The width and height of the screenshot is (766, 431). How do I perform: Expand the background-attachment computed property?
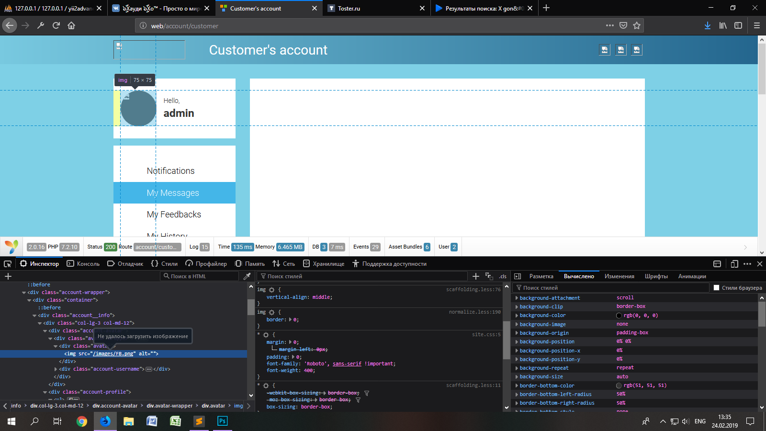tap(517, 298)
